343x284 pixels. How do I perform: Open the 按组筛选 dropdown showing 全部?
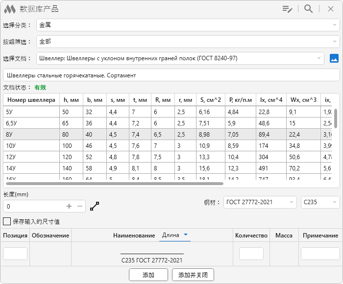point(336,42)
